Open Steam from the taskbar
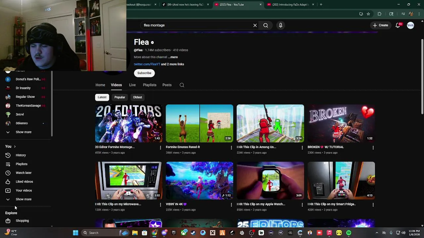424x238 pixels. coord(193,233)
